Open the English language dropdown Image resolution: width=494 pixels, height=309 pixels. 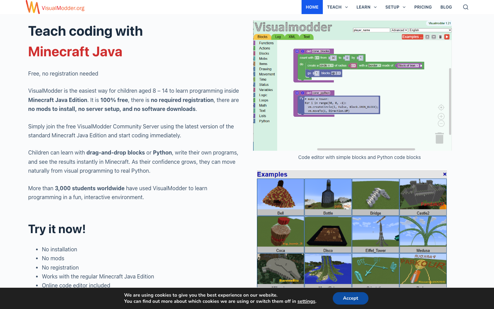coord(430,30)
